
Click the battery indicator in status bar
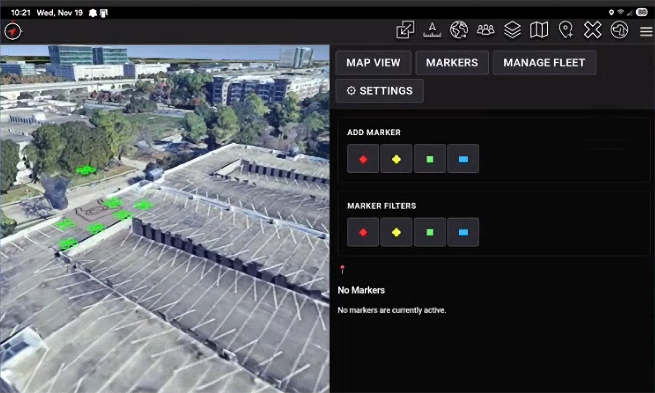642,13
